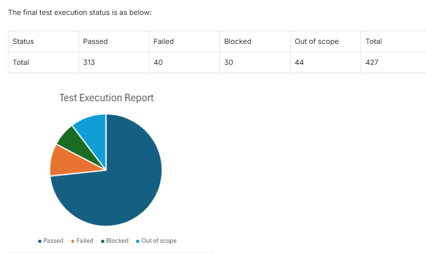Click the final test execution status sentence
This screenshot has width=426, height=253.
(x=80, y=13)
